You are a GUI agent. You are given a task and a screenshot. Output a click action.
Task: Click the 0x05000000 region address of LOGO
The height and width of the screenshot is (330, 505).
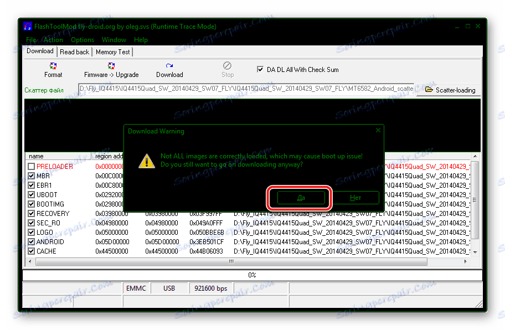(x=112, y=233)
